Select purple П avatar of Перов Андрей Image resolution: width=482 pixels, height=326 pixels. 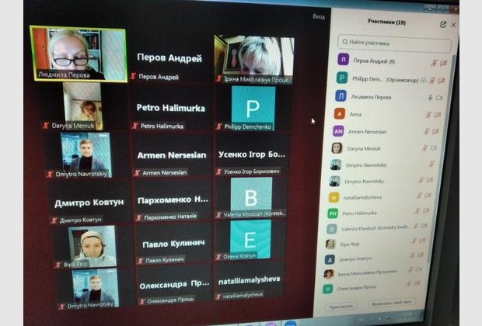(344, 60)
